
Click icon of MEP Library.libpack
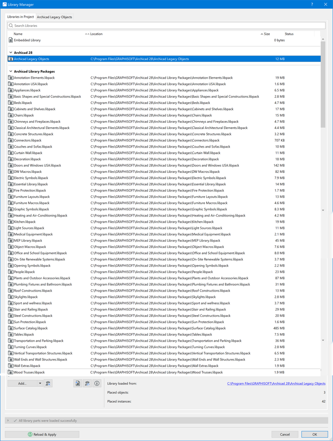11,240
